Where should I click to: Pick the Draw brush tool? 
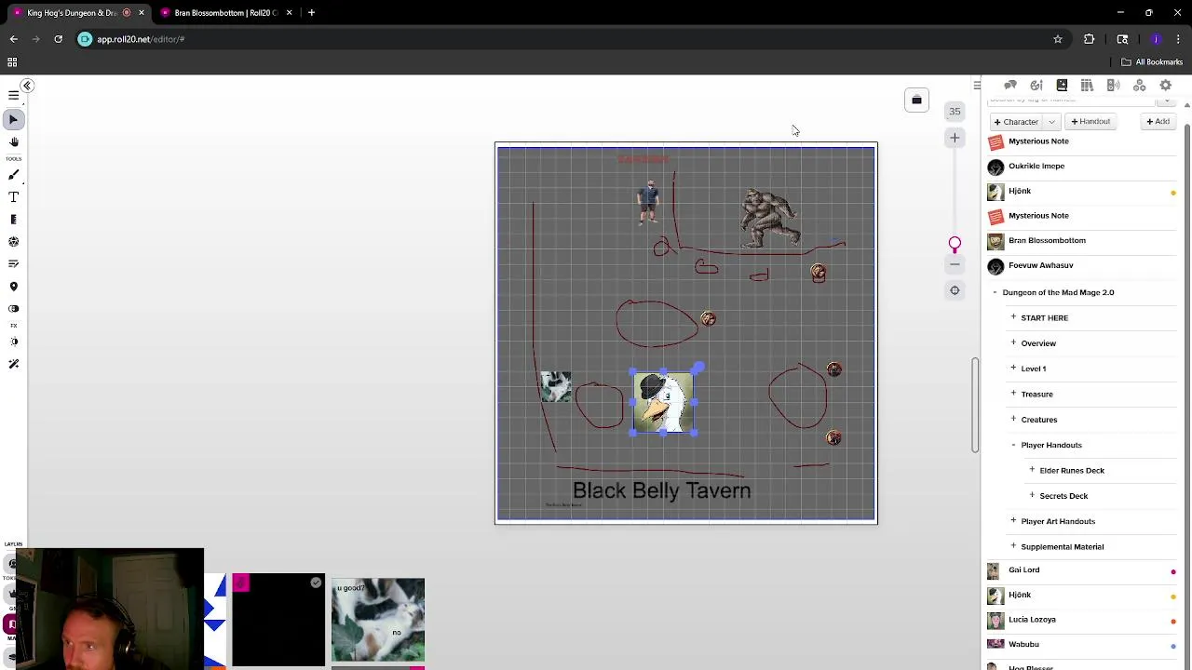(13, 175)
